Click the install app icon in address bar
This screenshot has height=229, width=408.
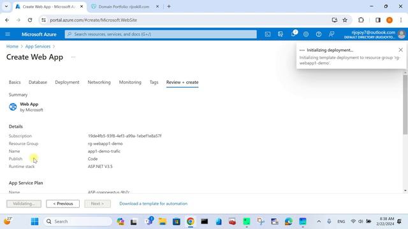click(x=335, y=20)
